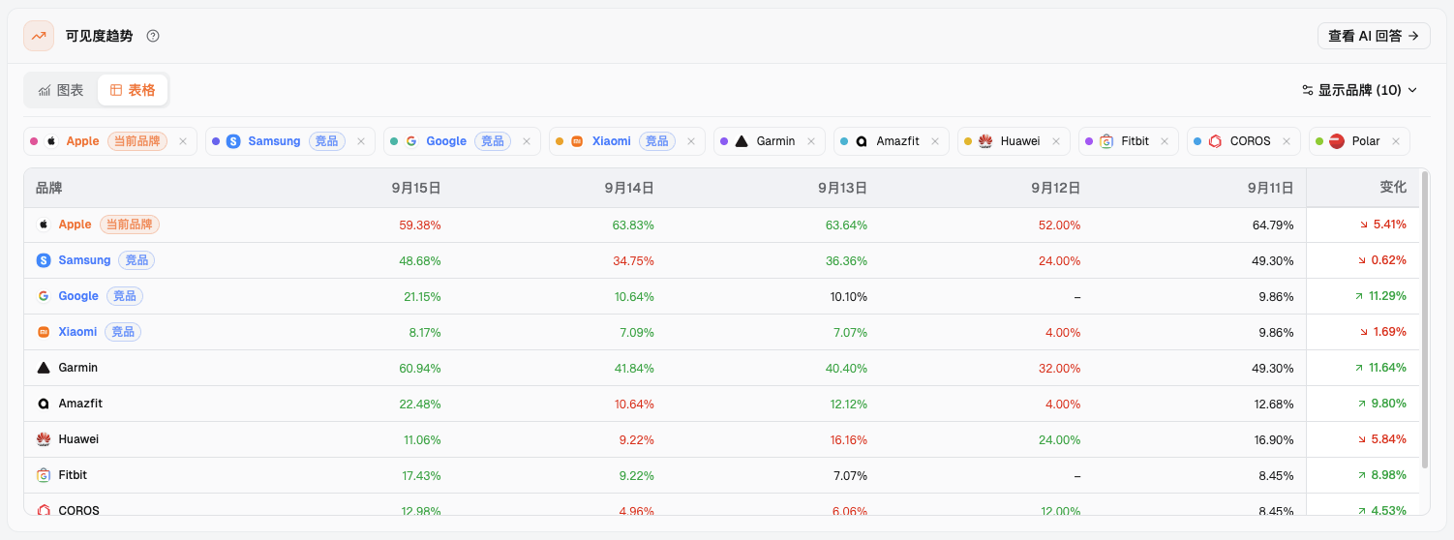Click the Fitbit icon in the brand chips

pyautogui.click(x=1106, y=141)
